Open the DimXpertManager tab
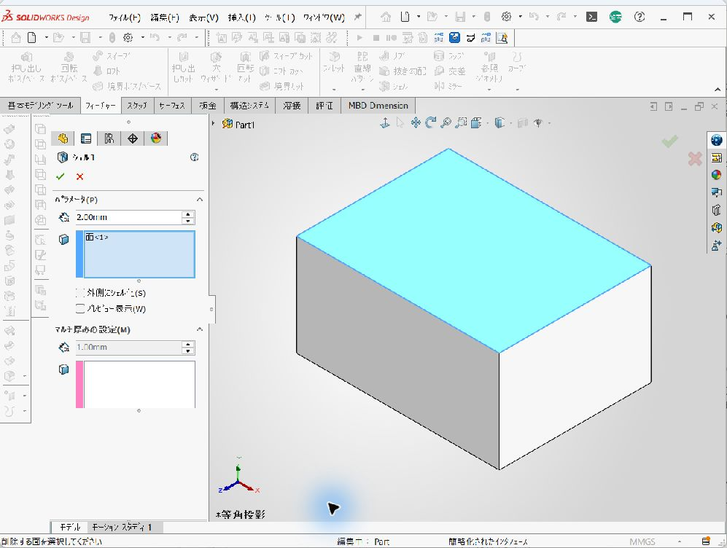 click(133, 138)
